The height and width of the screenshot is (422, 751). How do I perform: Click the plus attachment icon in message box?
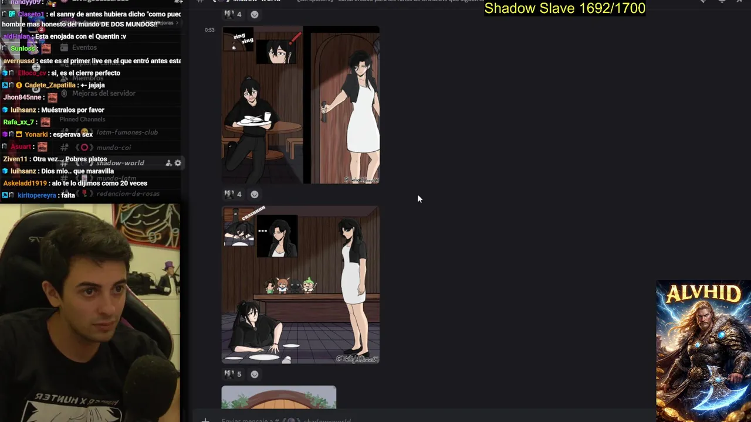click(x=205, y=420)
